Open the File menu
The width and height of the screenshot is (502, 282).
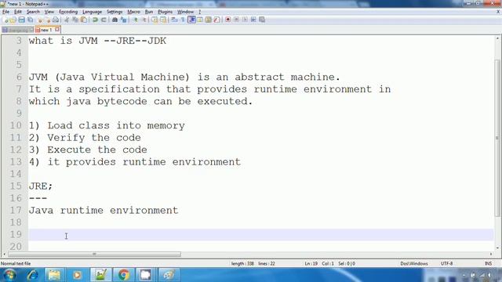5,12
